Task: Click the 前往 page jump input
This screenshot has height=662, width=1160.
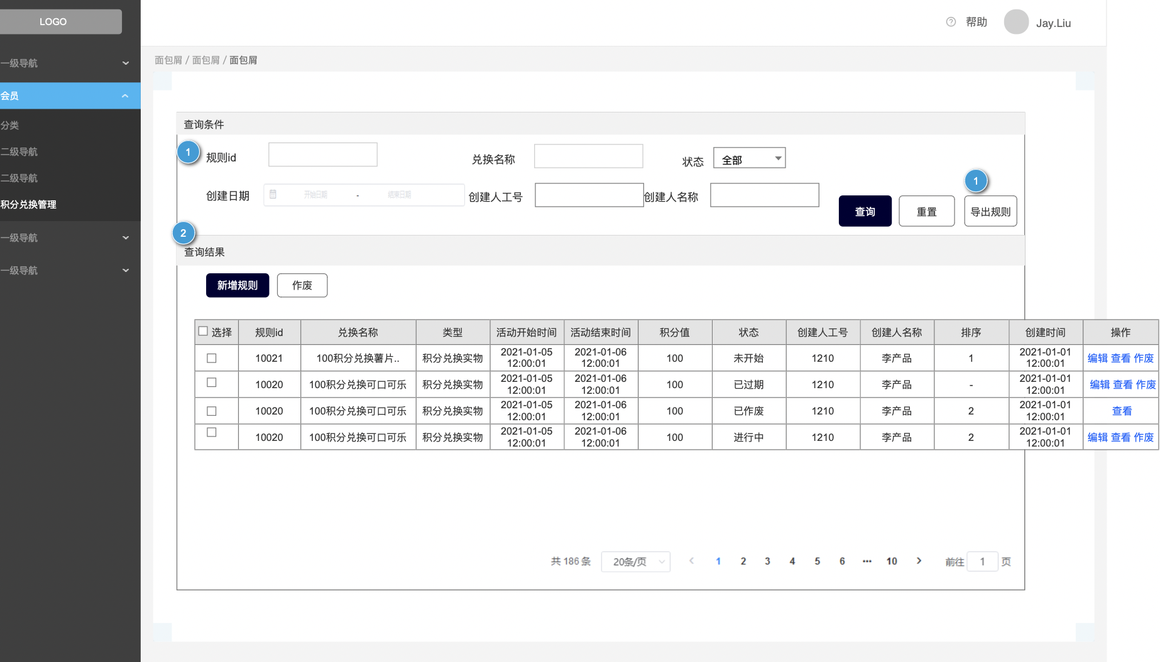Action: 983,562
